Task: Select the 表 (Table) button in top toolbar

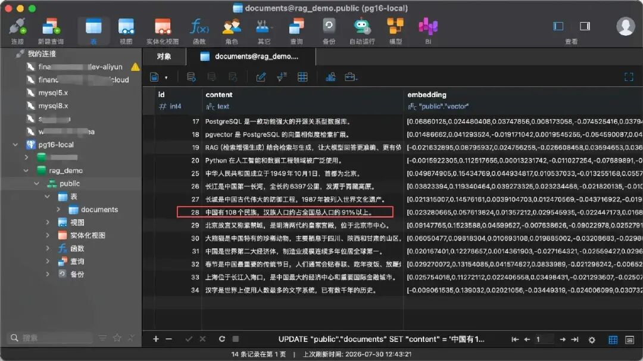Action: (93, 31)
